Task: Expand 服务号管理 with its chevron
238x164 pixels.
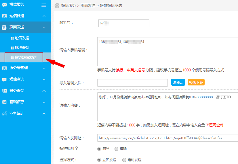Action: tap(44, 68)
